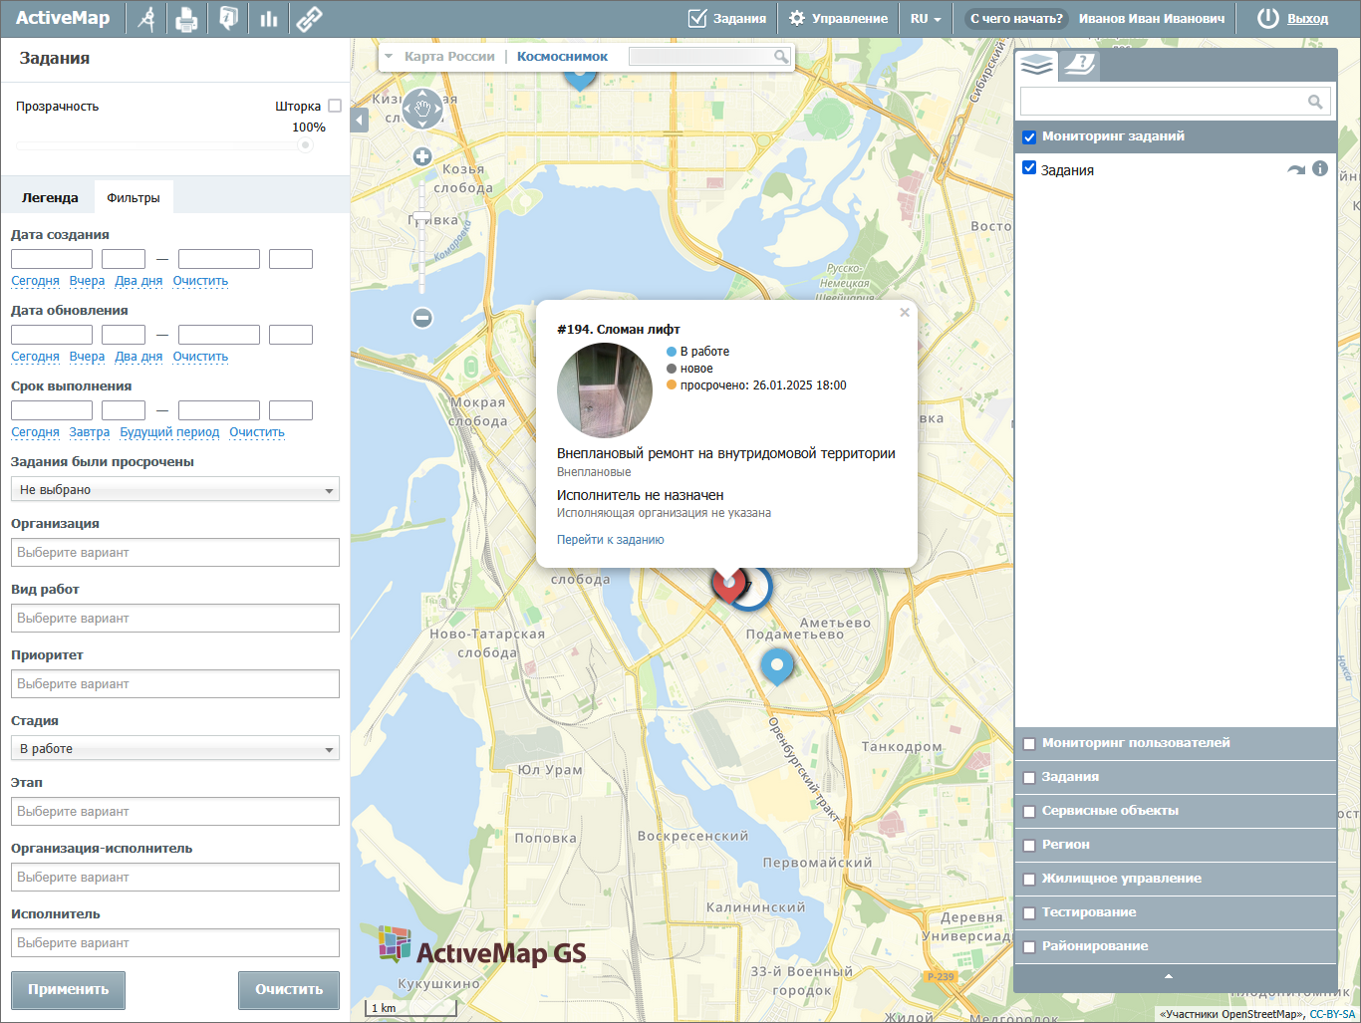Enable the Шторка checkbox
Image resolution: width=1361 pixels, height=1023 pixels.
[335, 106]
